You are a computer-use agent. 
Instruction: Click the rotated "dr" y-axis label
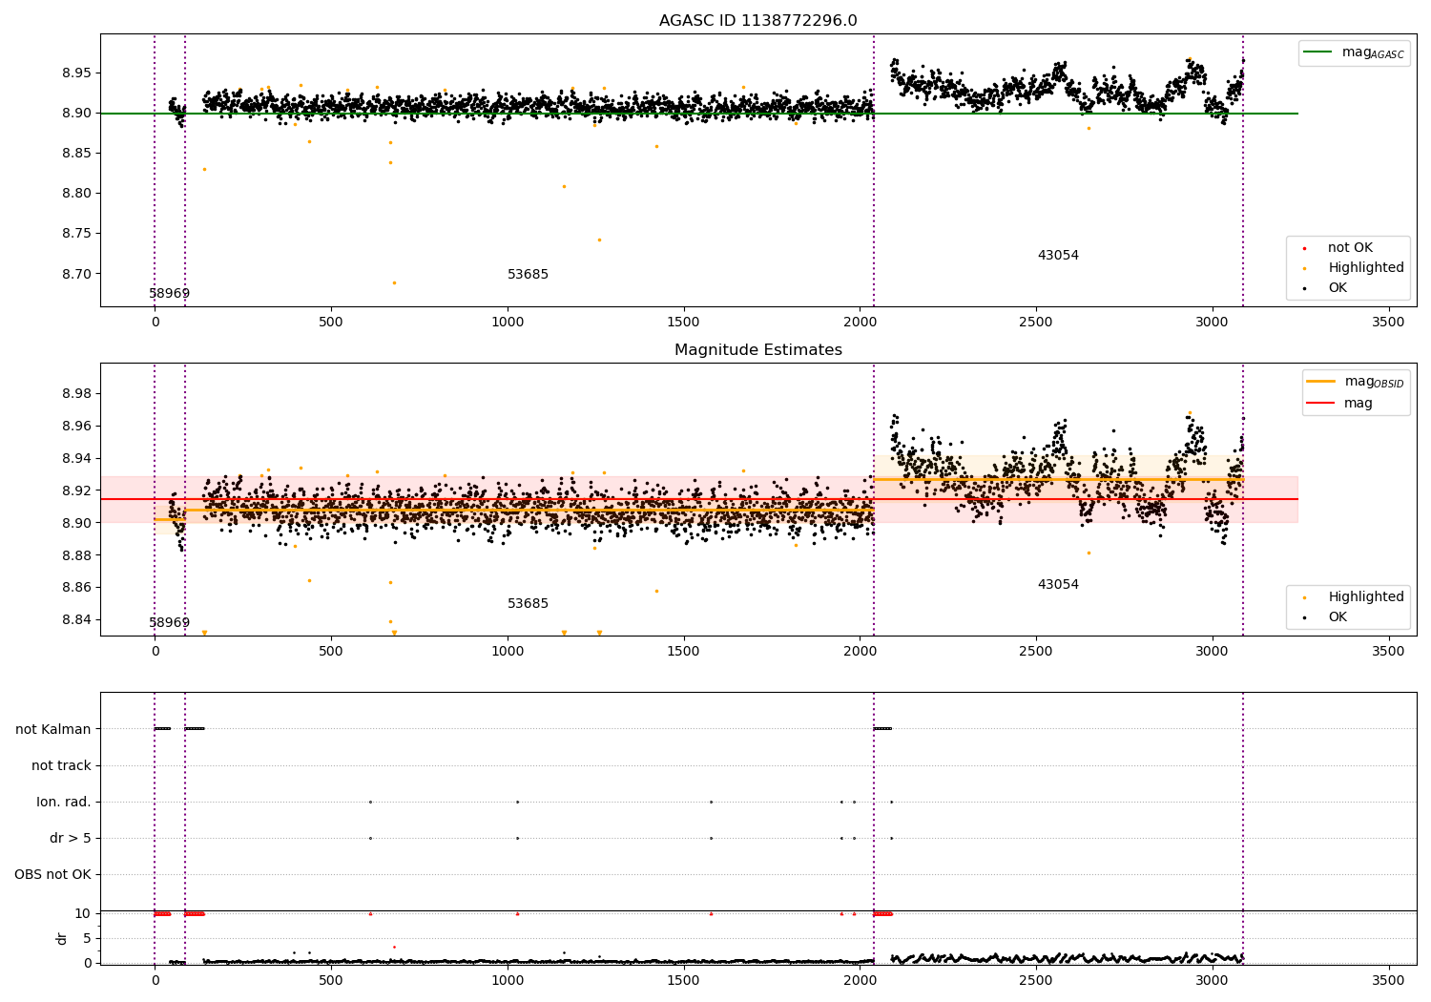[x=62, y=938]
